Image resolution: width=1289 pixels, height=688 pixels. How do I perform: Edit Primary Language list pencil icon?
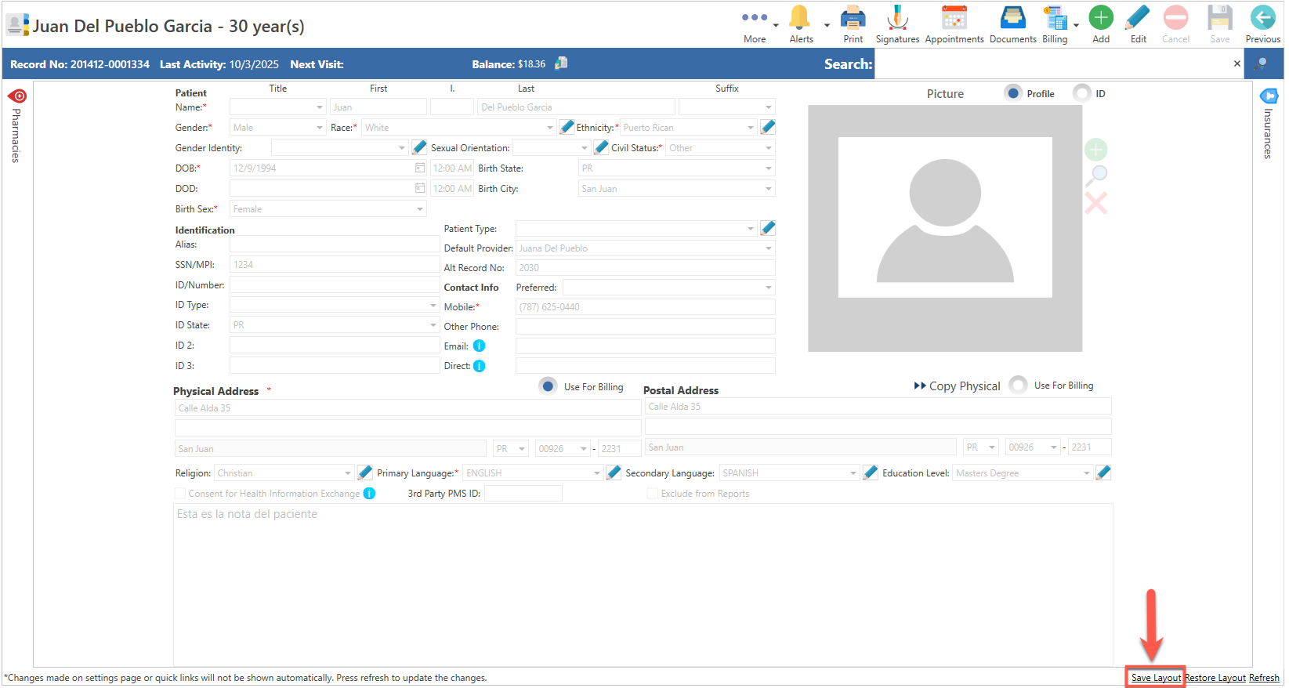[614, 473]
